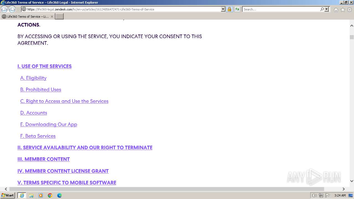Open Internet Explorer in the taskbar

22,195
